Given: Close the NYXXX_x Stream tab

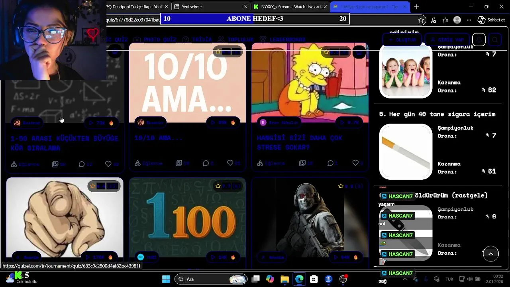Looking at the screenshot, I should 325,7.
